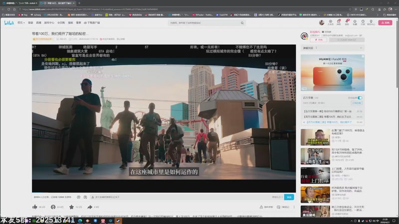Viewport: 399px width, 224px height.
Task: Open the recommended video with 37:06 duration
Action: pyautogui.click(x=315, y=156)
